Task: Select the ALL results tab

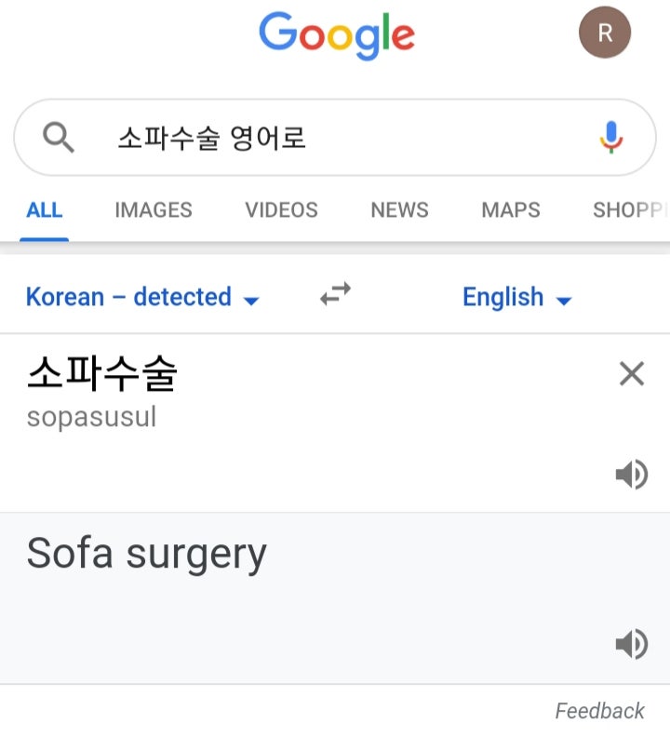Action: pyautogui.click(x=44, y=210)
